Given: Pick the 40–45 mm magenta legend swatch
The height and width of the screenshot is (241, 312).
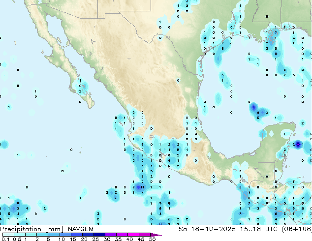Looking at the screenshot, I should click(133, 235).
